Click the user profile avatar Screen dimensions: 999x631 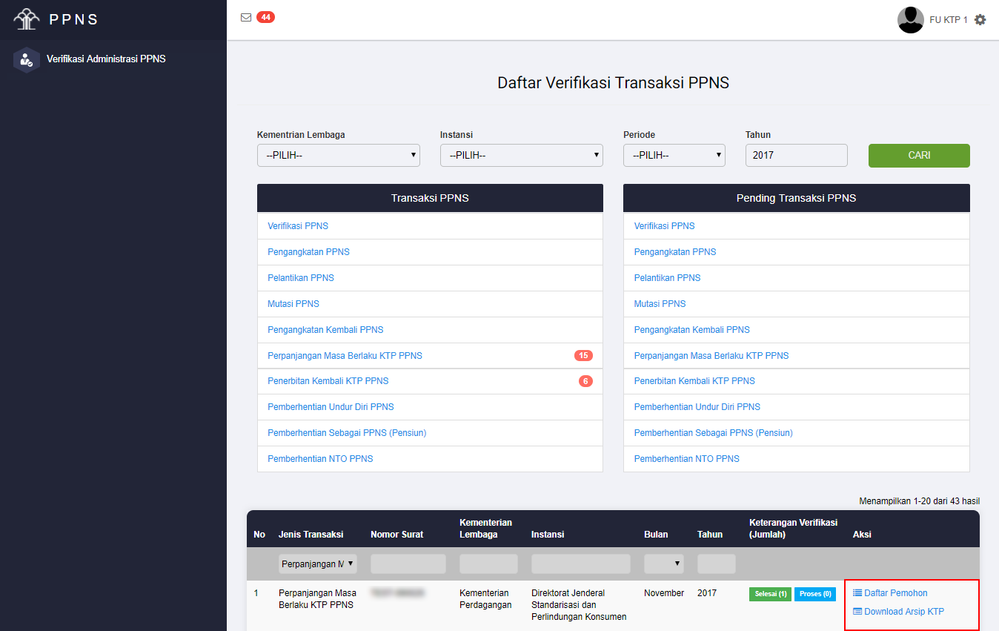(910, 20)
